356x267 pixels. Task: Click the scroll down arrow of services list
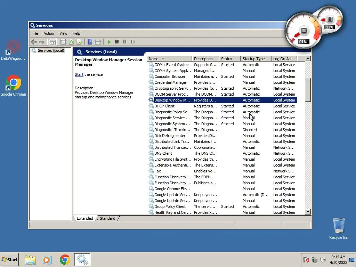[x=308, y=212]
